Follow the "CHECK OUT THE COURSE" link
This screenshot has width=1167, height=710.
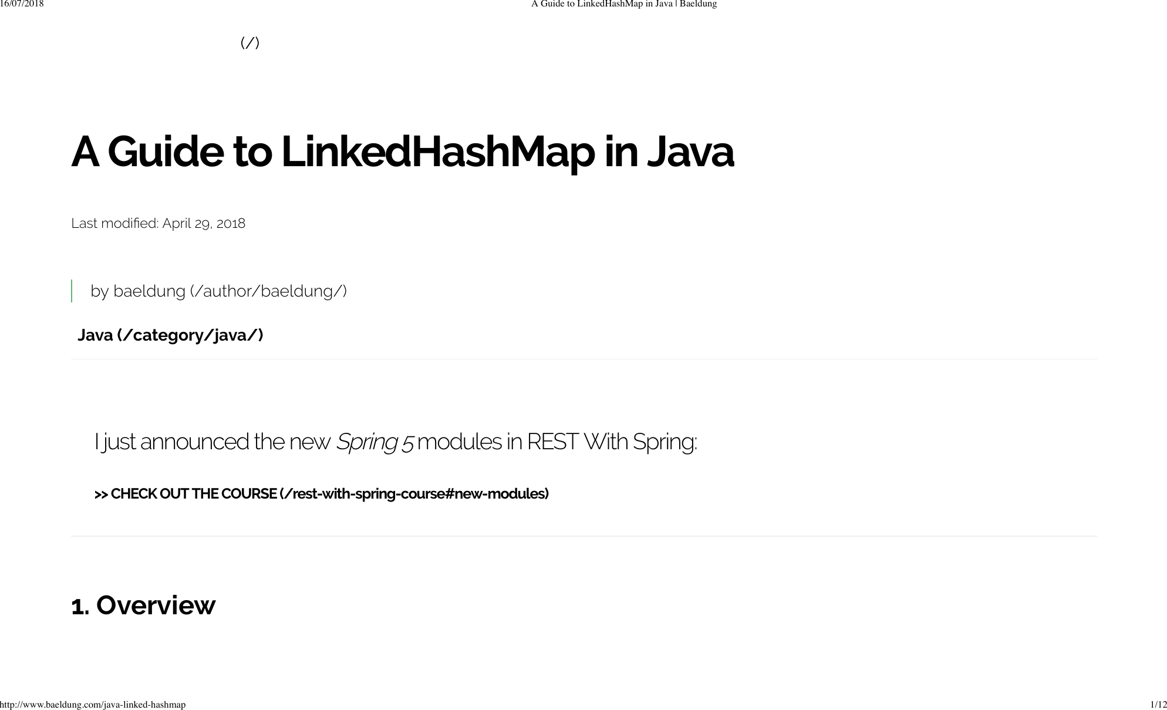coord(194,494)
